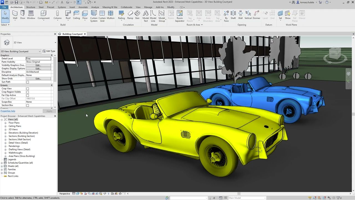Expand the Room & Area panel dropdown
This screenshot has height=200, width=355.
tap(194, 25)
